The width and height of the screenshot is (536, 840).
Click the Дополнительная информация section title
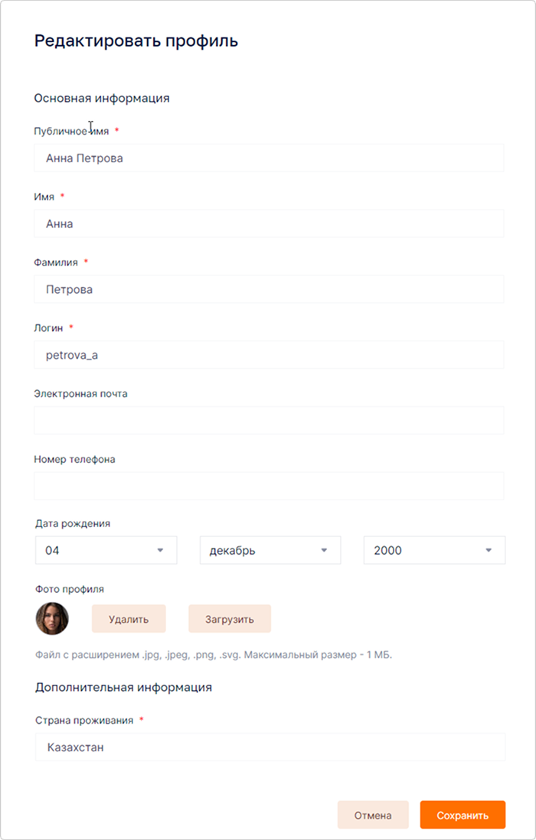pyautogui.click(x=124, y=687)
